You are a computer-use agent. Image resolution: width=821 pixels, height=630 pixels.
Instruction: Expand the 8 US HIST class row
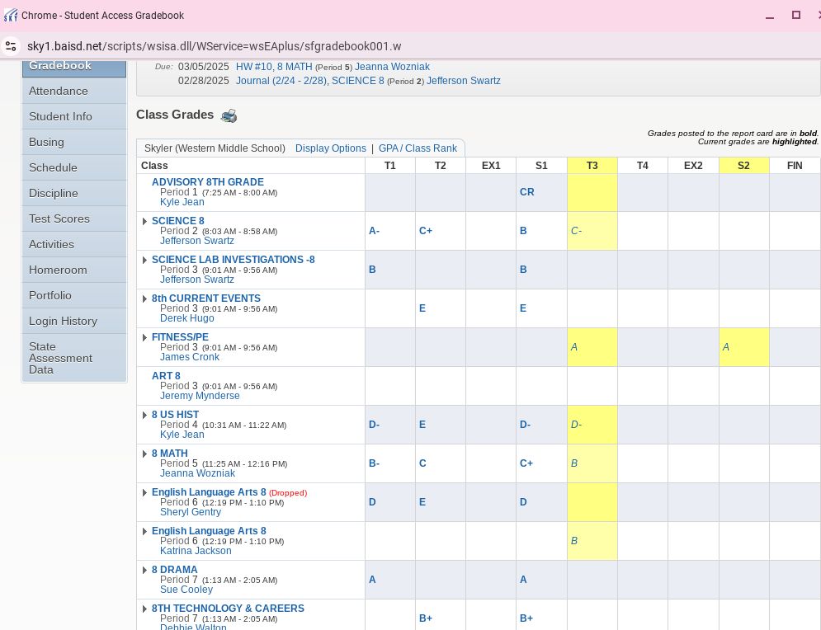click(x=144, y=415)
